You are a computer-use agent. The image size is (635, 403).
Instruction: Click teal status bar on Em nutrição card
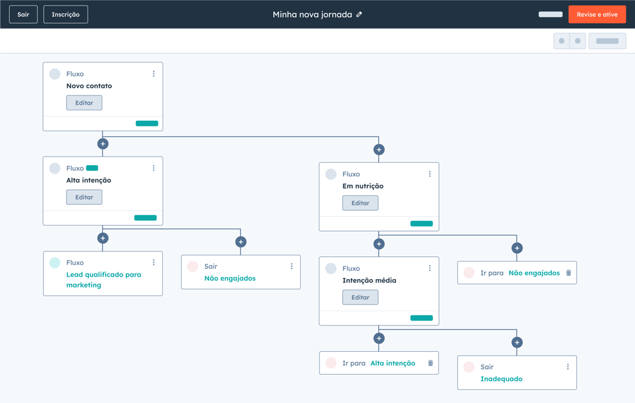pos(422,224)
